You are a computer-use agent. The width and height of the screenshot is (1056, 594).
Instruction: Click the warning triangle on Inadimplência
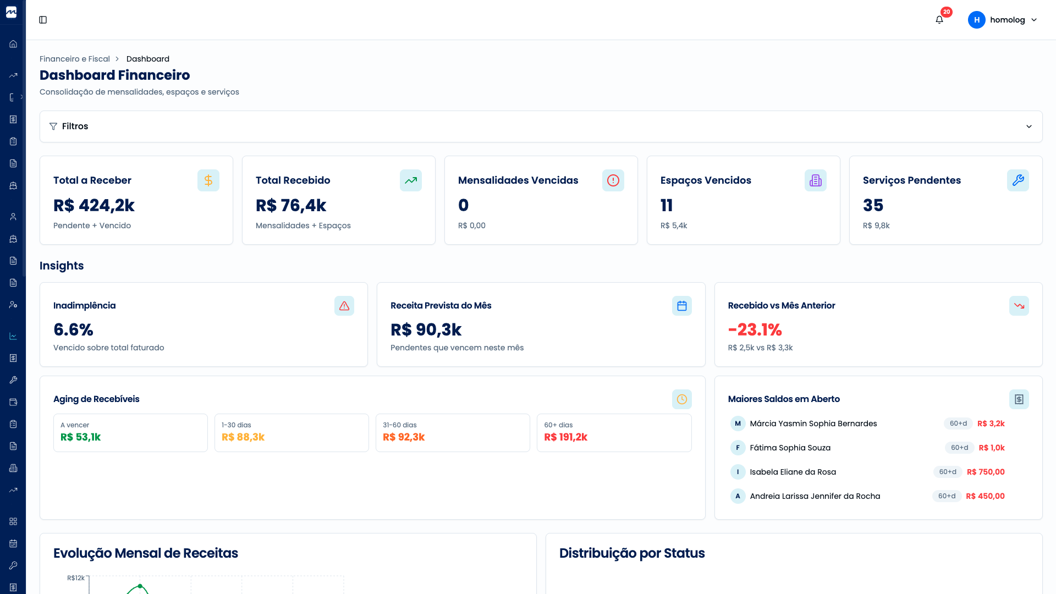[x=344, y=306]
